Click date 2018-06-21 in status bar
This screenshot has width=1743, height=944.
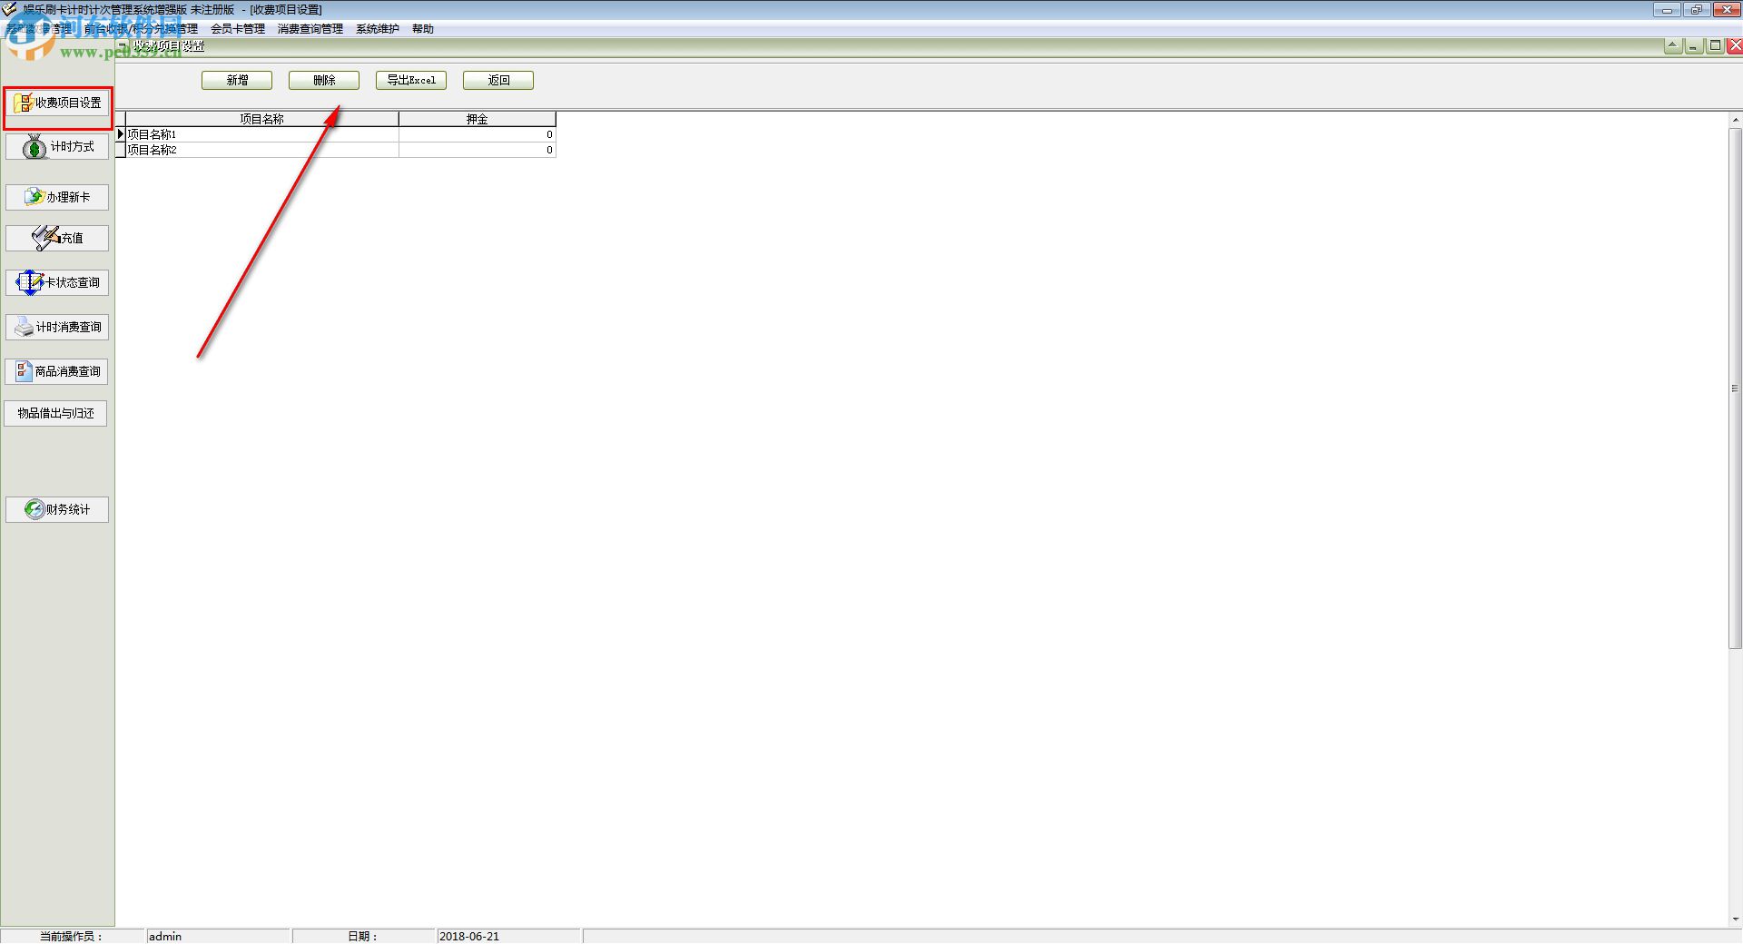click(x=508, y=936)
